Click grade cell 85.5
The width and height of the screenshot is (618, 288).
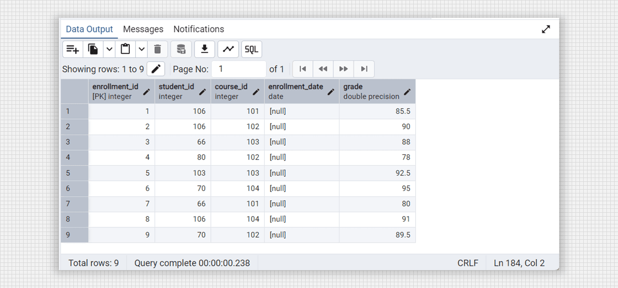[x=377, y=111]
